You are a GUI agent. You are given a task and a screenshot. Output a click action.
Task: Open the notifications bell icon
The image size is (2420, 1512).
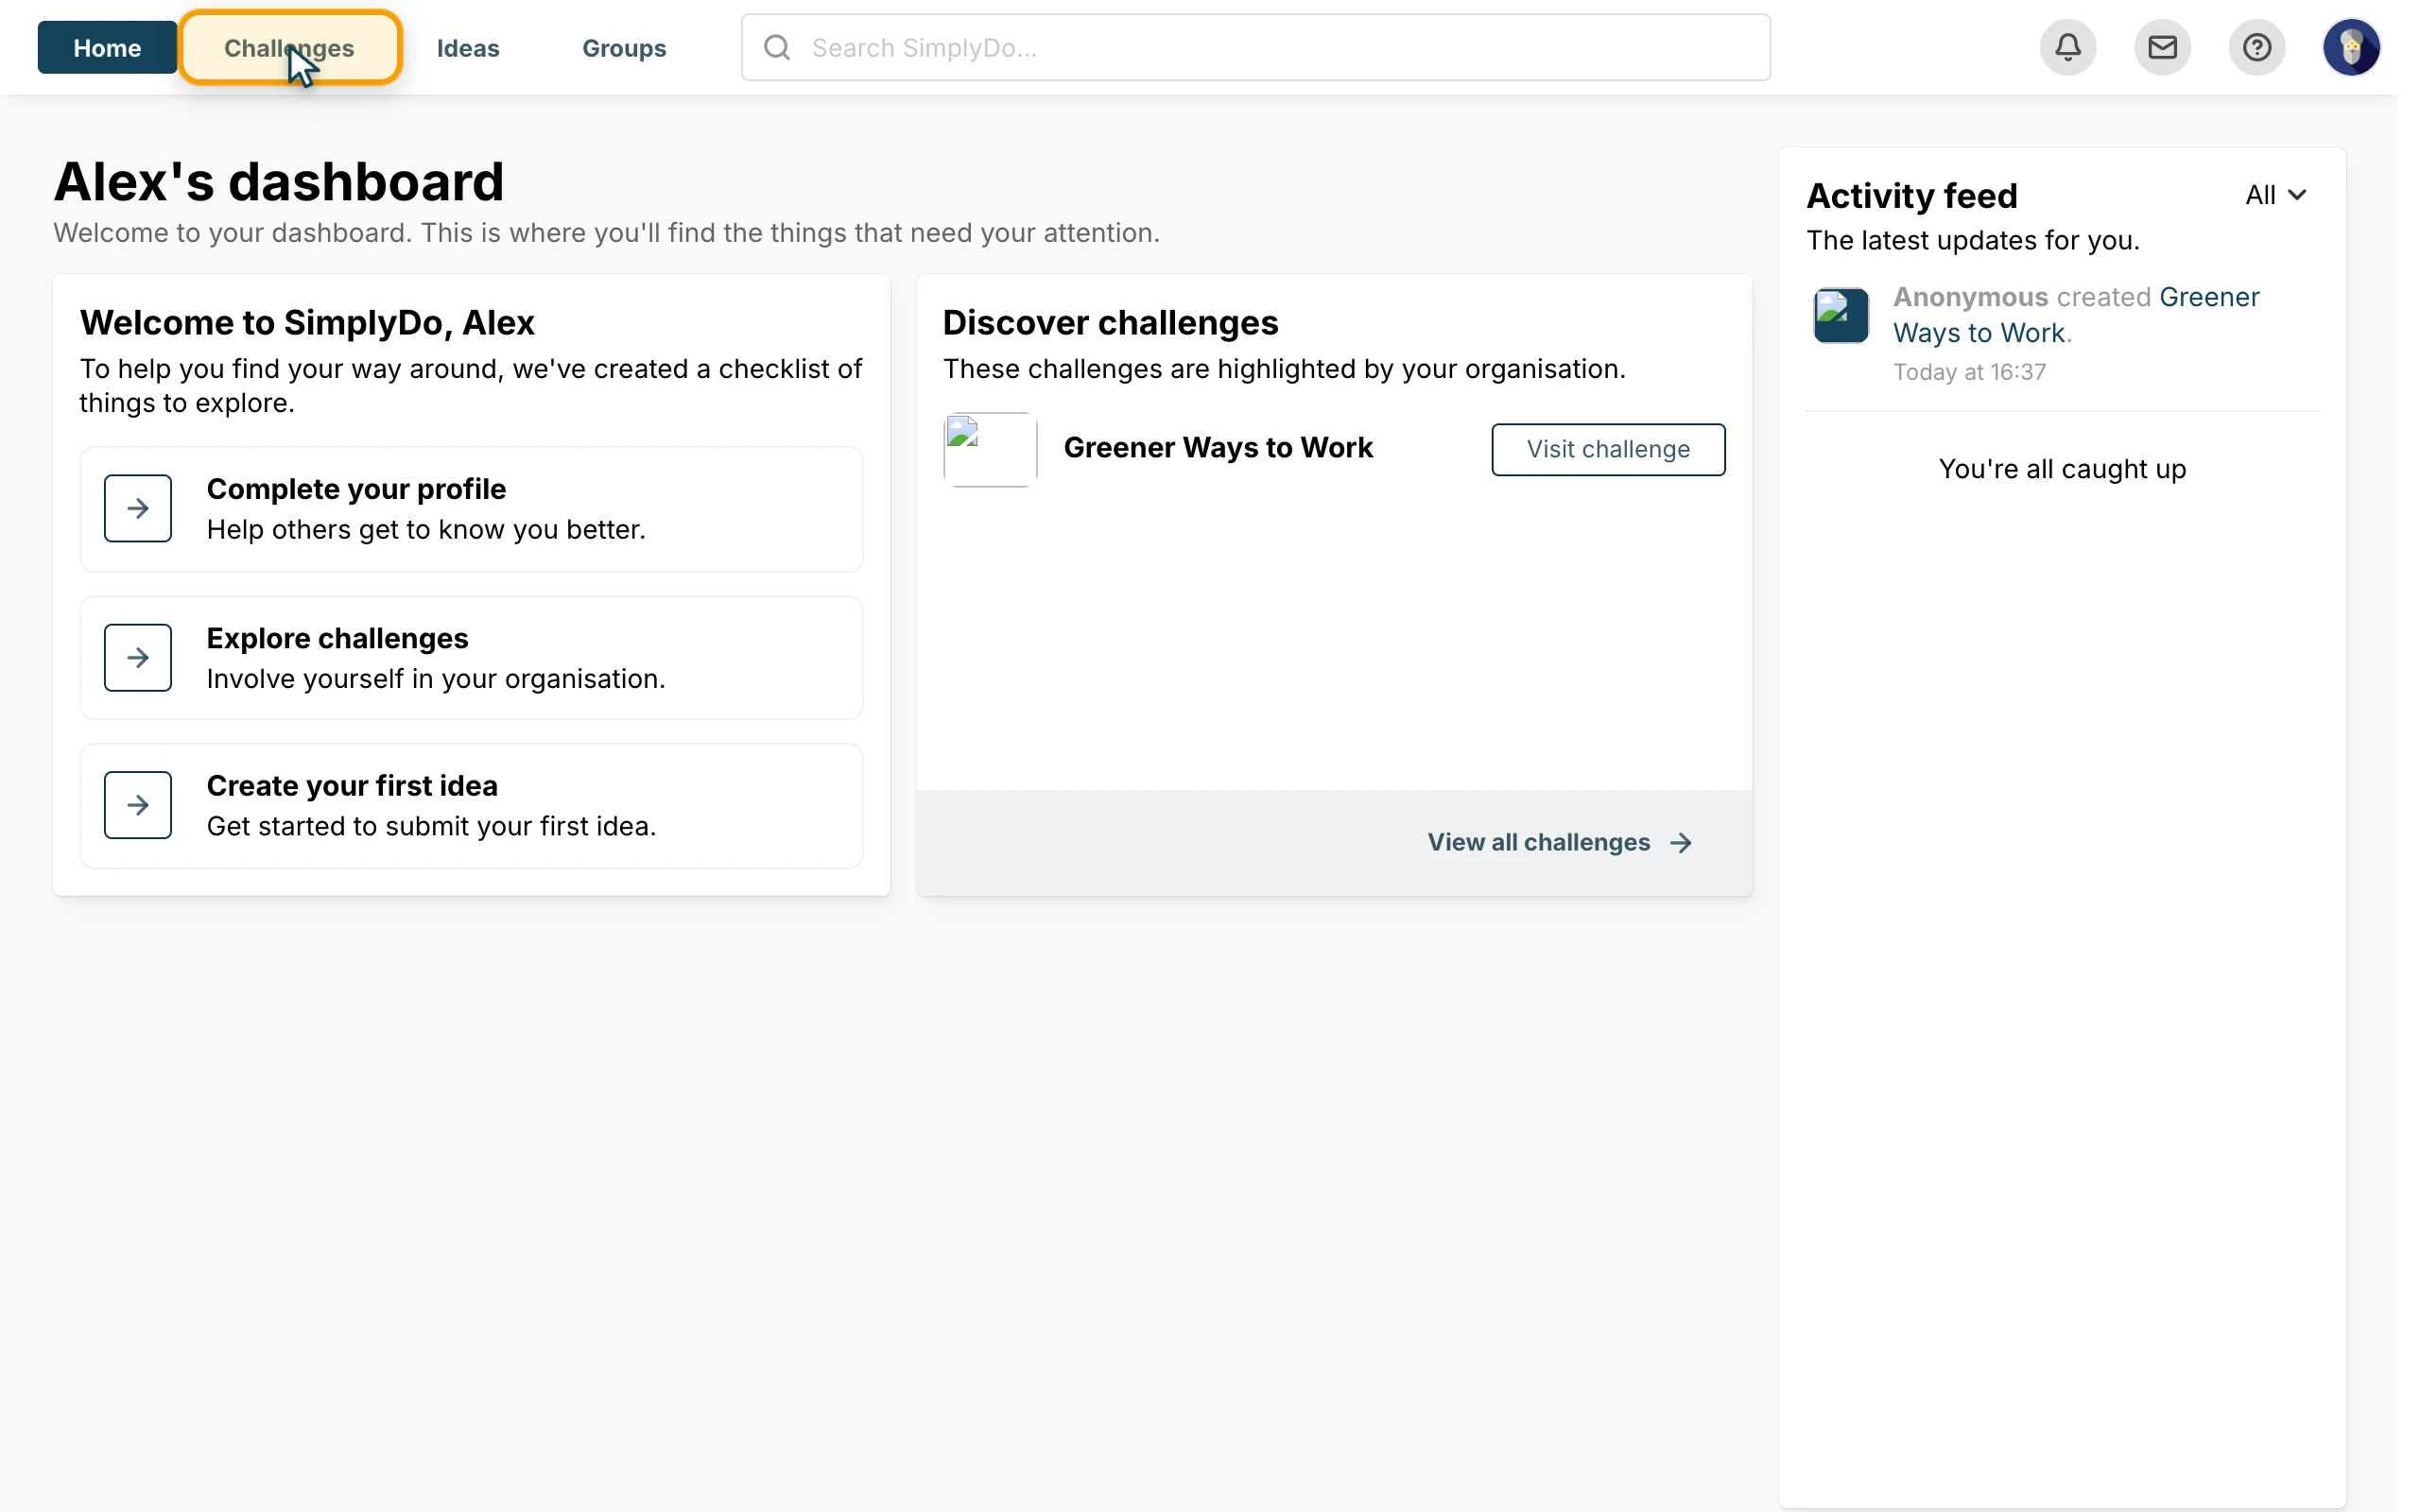pos(2068,47)
